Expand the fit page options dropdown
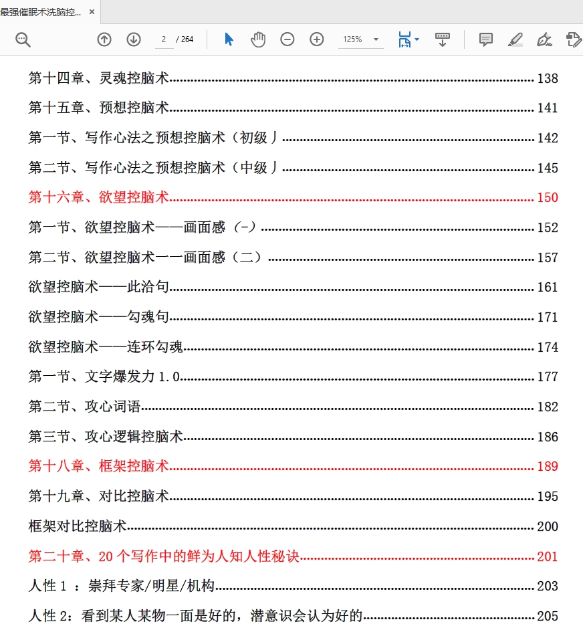583x640 pixels. pos(417,39)
